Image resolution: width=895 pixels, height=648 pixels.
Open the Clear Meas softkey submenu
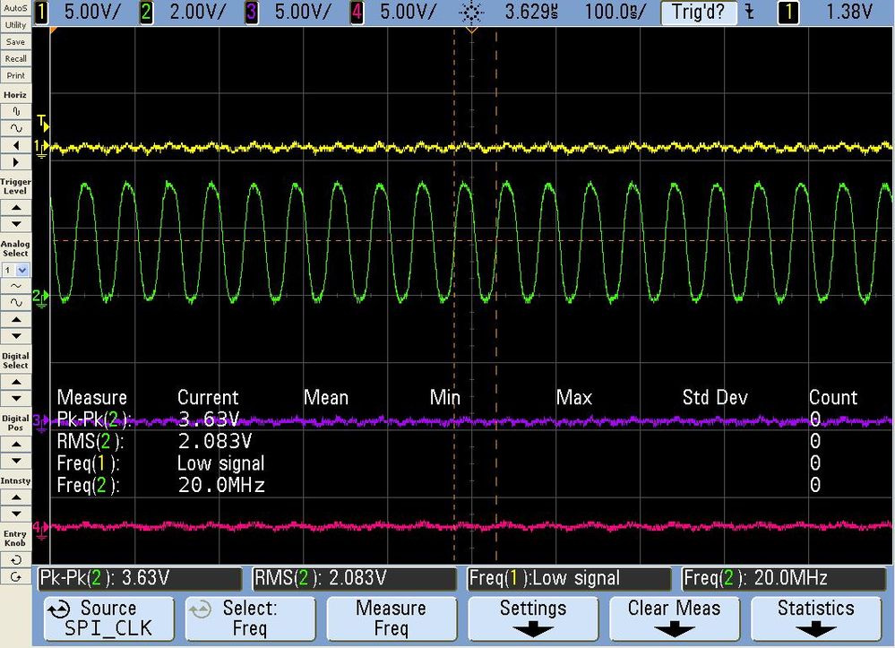tap(674, 619)
